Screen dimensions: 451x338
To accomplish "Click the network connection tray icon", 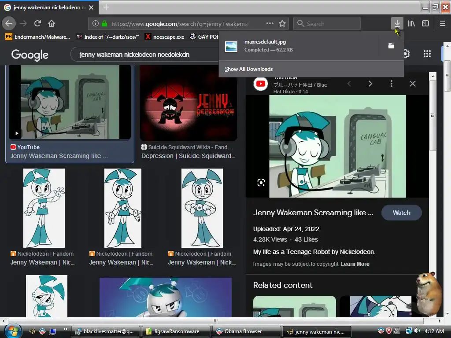I will (x=409, y=331).
